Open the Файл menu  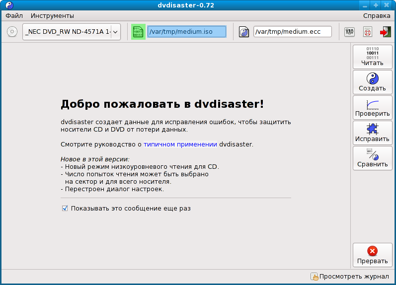pyautogui.click(x=14, y=16)
